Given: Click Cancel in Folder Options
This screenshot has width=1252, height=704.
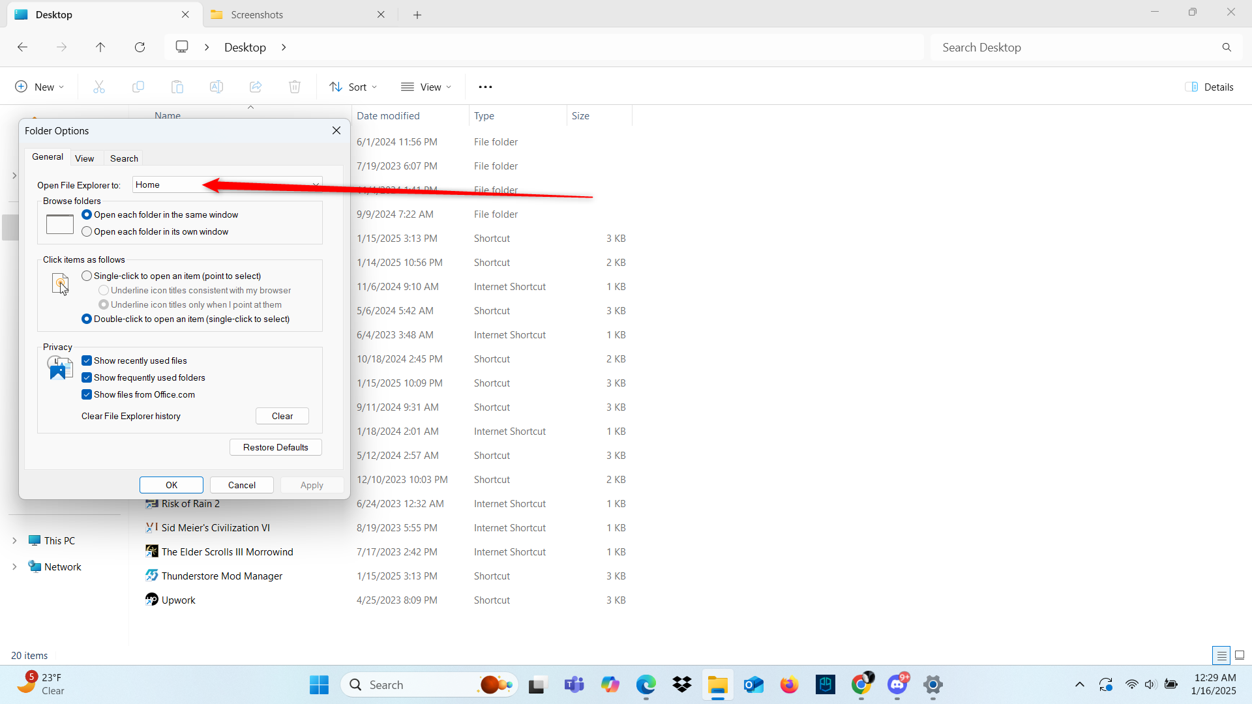Looking at the screenshot, I should point(242,485).
